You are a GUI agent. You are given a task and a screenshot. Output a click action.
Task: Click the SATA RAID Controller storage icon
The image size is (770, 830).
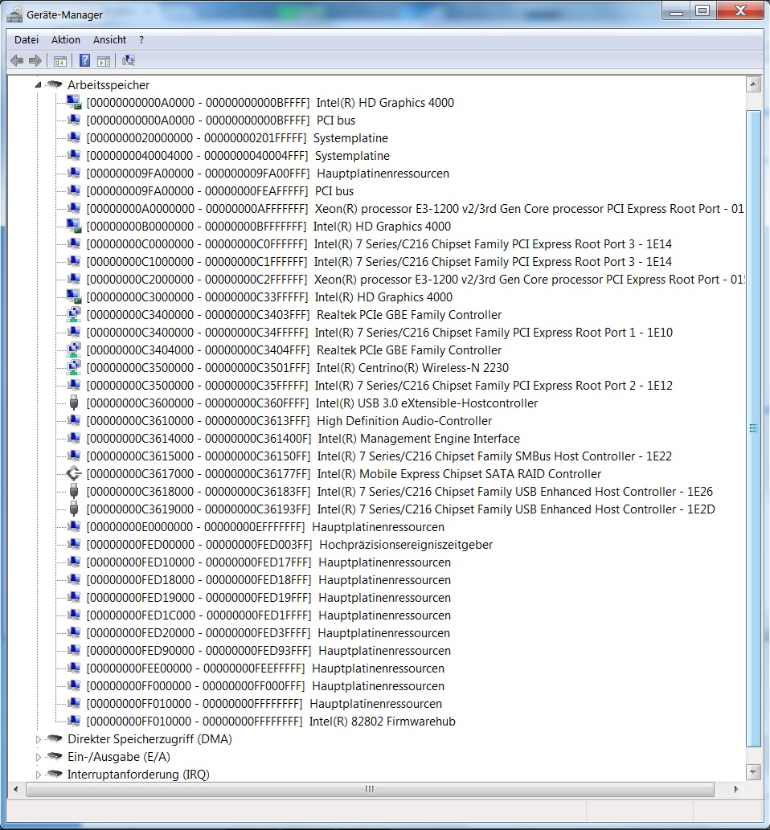[74, 473]
